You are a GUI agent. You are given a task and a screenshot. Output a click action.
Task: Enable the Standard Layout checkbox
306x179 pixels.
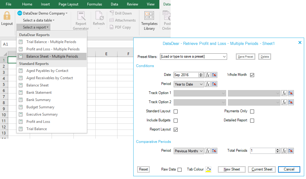click(x=176, y=111)
